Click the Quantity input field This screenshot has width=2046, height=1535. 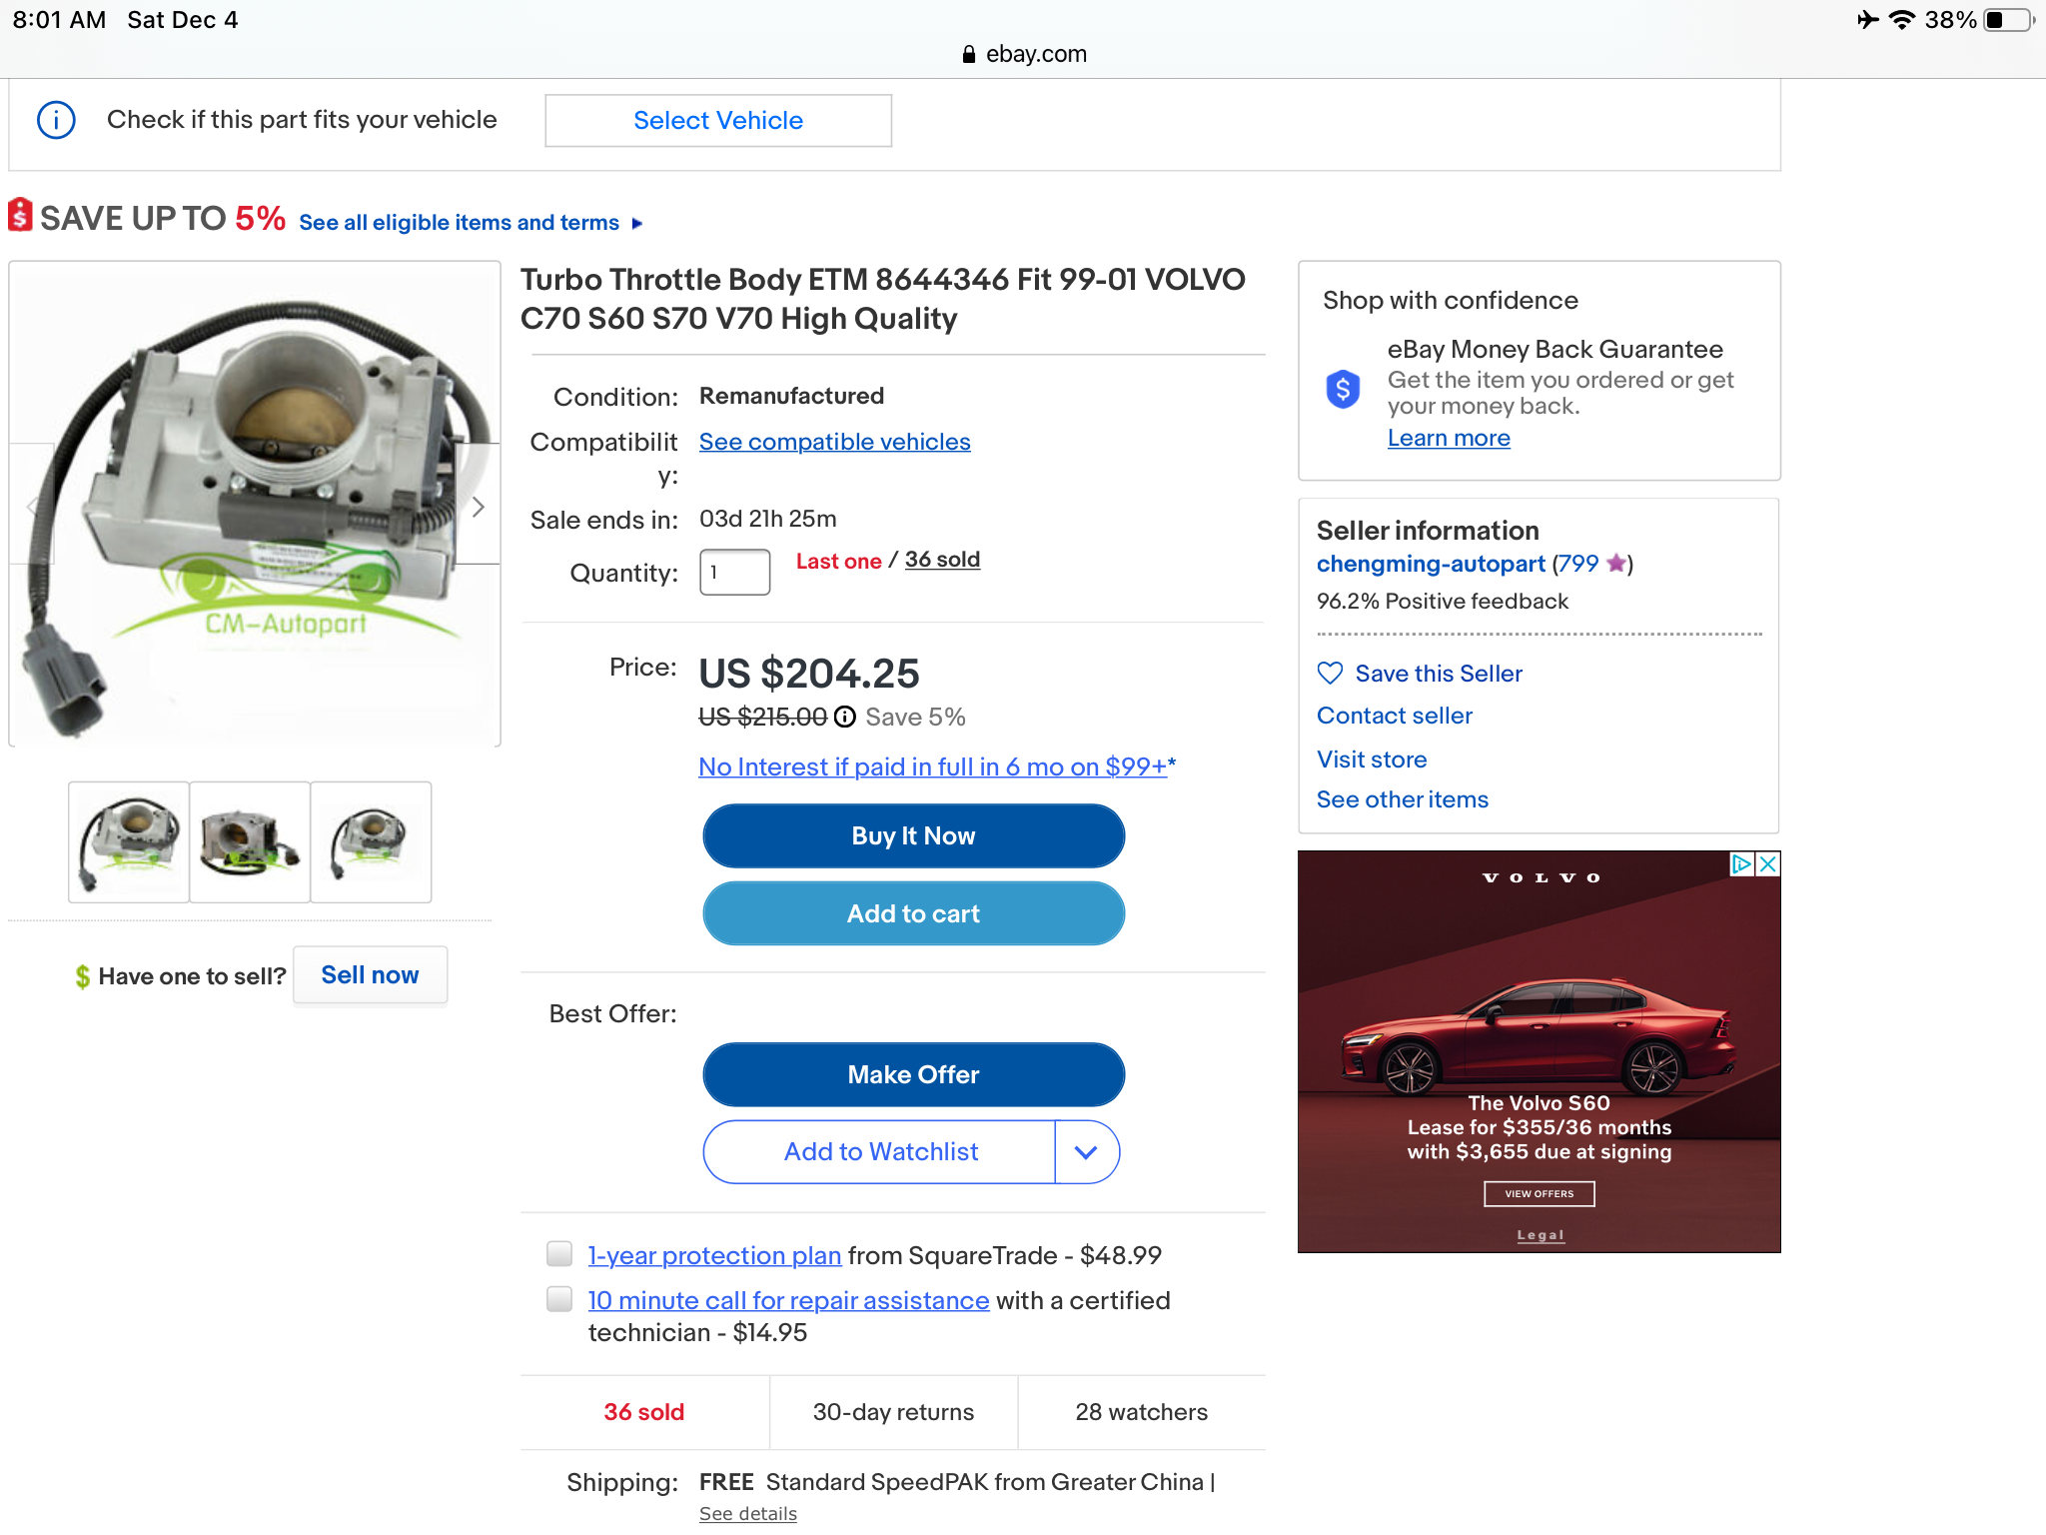pos(734,573)
